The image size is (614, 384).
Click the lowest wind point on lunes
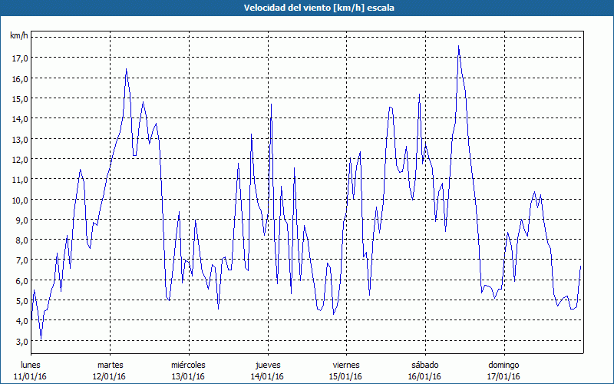click(x=41, y=339)
